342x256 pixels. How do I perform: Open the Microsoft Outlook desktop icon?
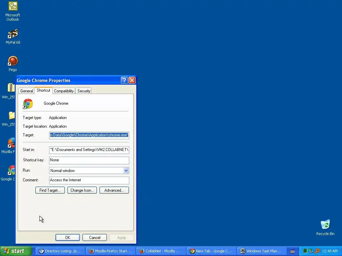pos(13,11)
